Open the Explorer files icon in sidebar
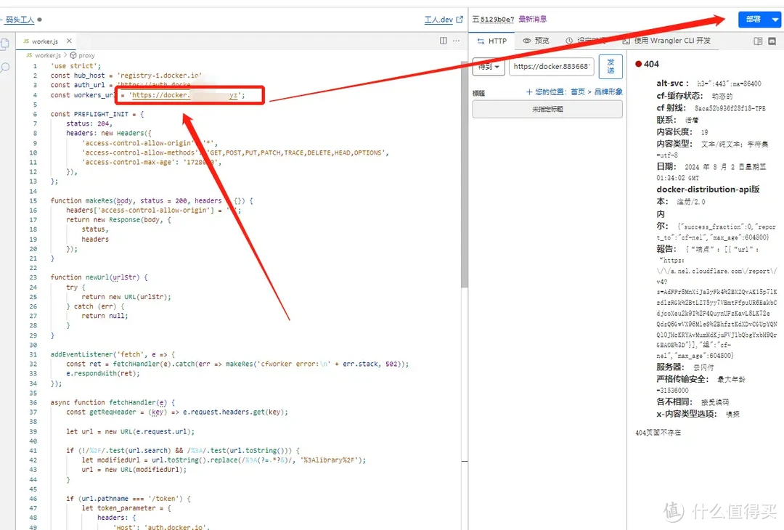This screenshot has width=784, height=530. [5, 44]
